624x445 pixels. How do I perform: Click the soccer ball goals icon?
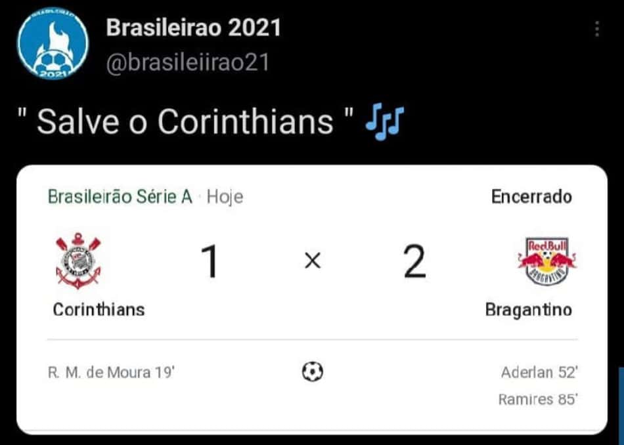[313, 371]
